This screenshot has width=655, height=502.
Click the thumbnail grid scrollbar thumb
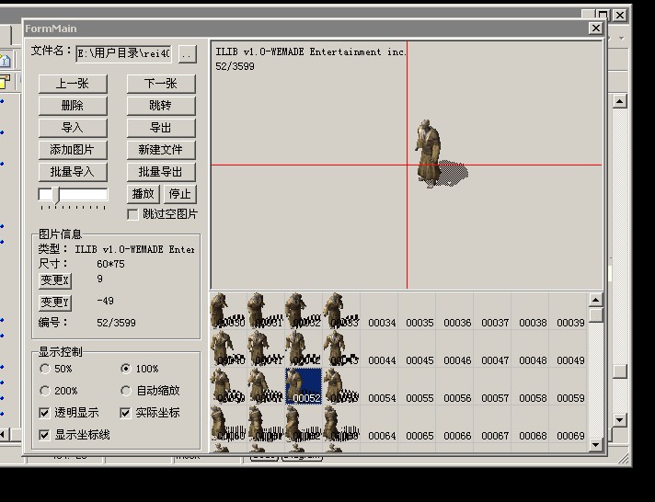coord(596,314)
